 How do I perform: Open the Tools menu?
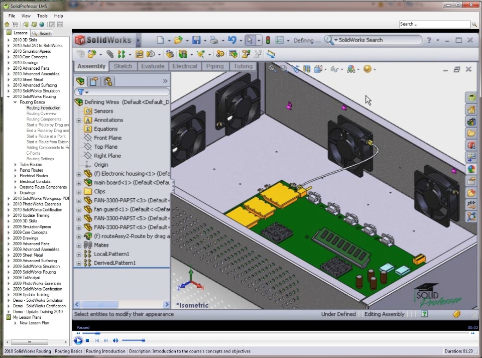42,16
